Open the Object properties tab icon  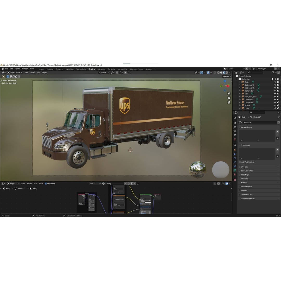pos(235,150)
